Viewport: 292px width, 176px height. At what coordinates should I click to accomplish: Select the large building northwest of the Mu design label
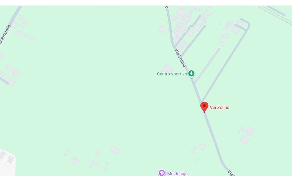pyautogui.click(x=115, y=150)
